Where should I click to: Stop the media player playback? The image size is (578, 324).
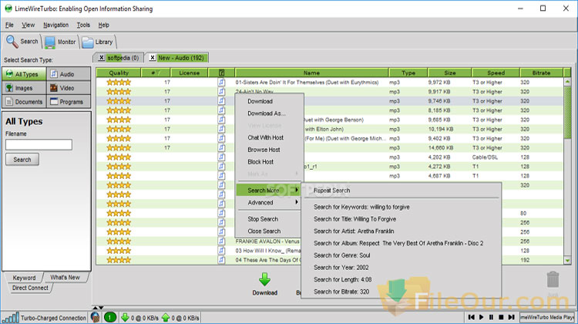click(501, 317)
